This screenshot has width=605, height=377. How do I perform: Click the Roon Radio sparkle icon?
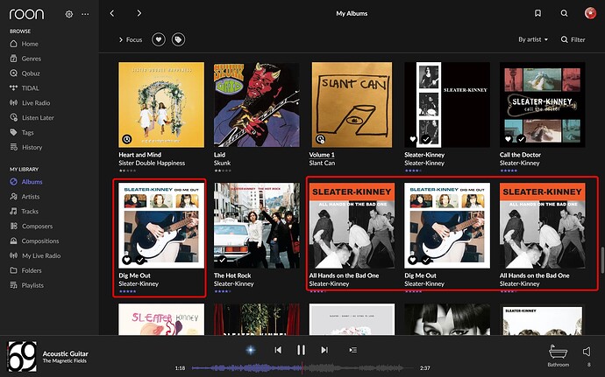pyautogui.click(x=251, y=350)
